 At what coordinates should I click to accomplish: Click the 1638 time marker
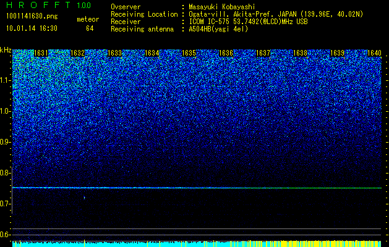click(x=300, y=53)
